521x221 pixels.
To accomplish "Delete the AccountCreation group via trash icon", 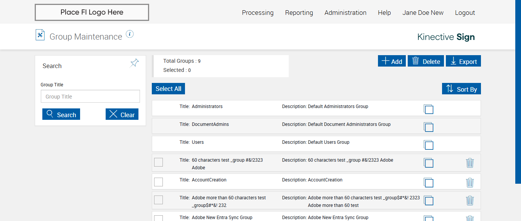I will click(470, 183).
